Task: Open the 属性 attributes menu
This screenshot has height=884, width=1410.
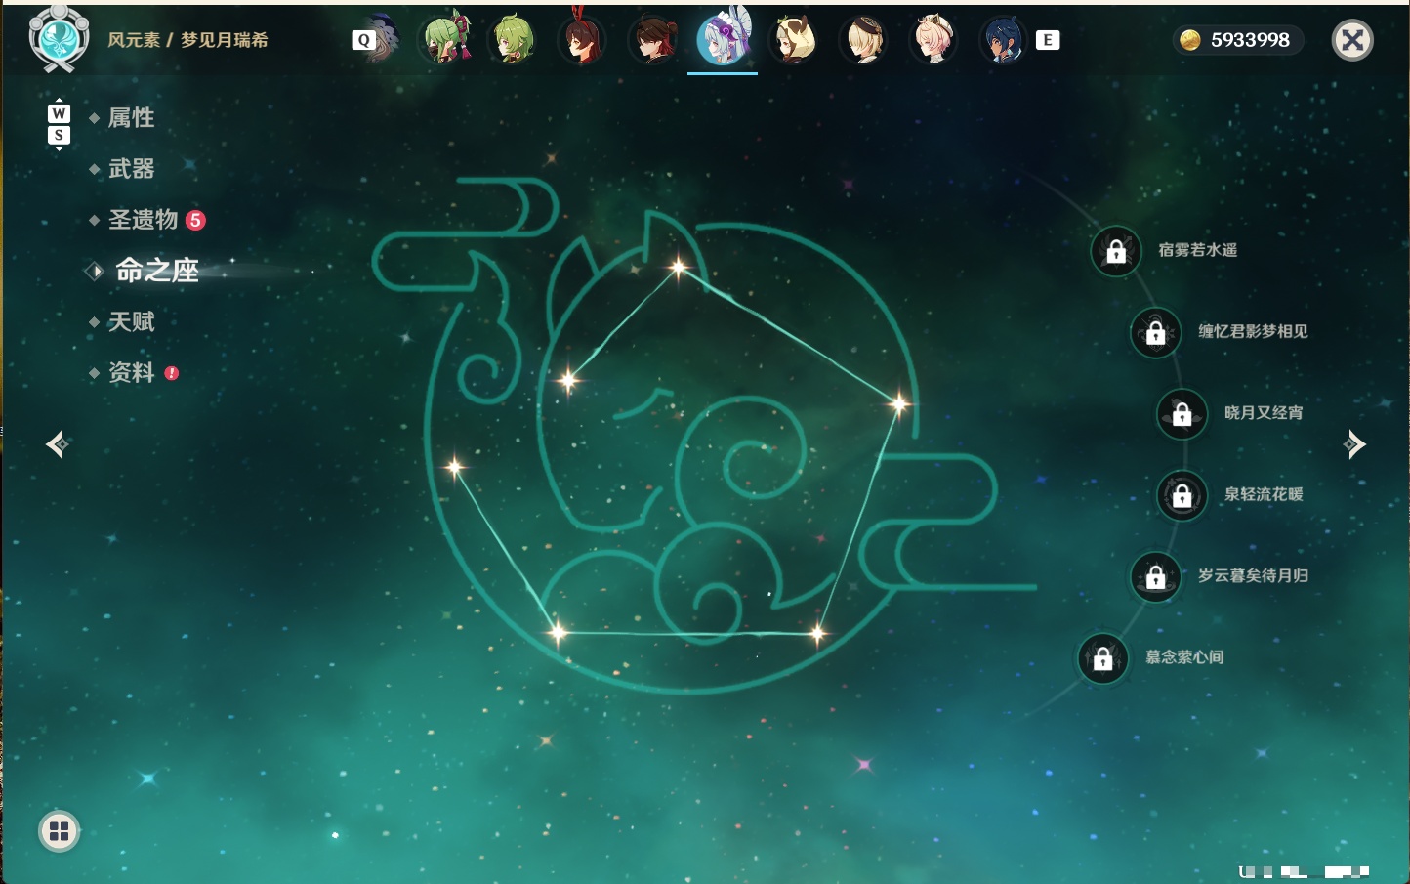Action: tap(131, 118)
